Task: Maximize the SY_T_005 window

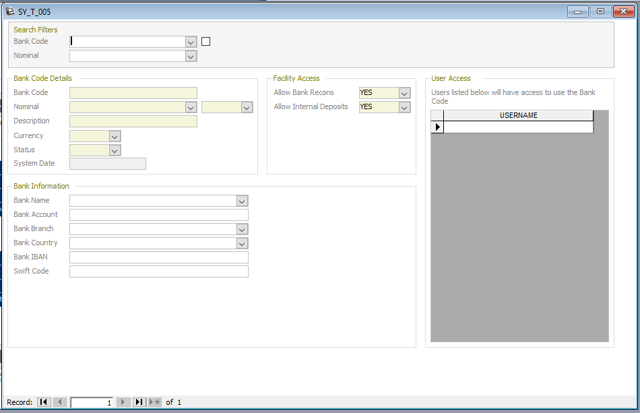Action: 600,11
